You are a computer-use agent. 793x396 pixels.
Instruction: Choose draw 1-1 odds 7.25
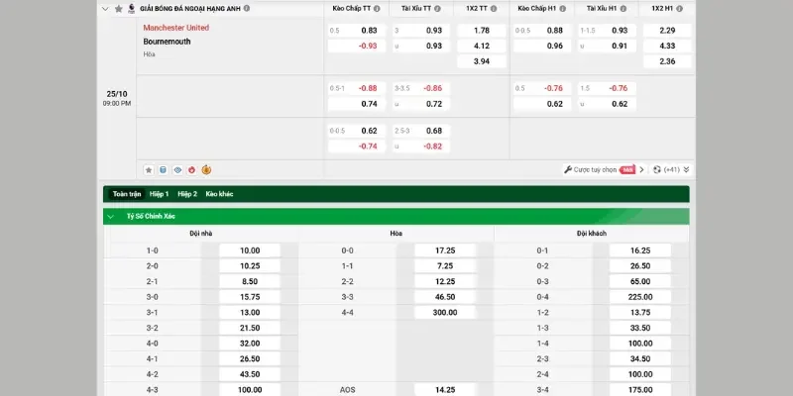click(445, 265)
